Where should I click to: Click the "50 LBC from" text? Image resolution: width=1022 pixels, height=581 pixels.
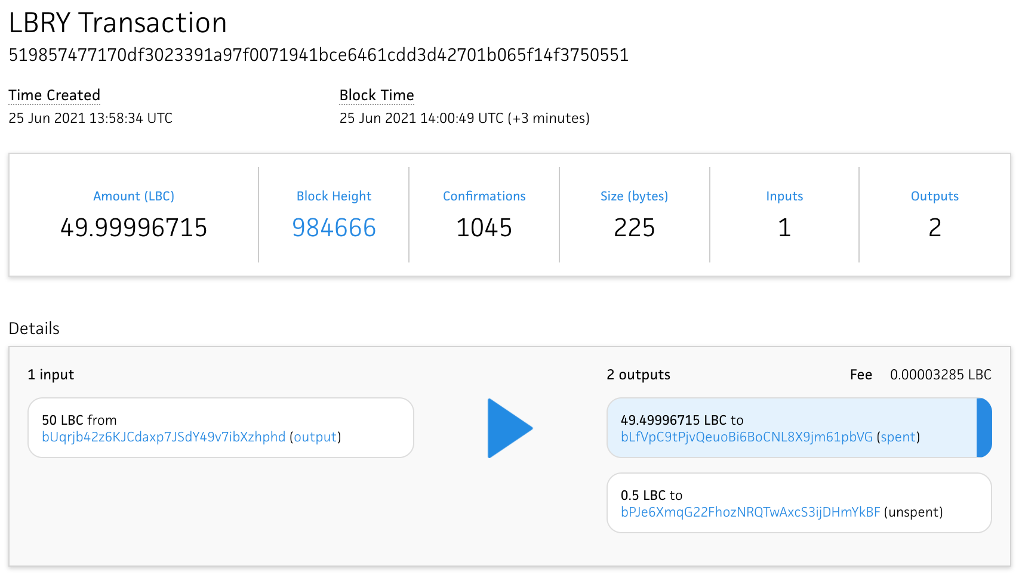(79, 421)
